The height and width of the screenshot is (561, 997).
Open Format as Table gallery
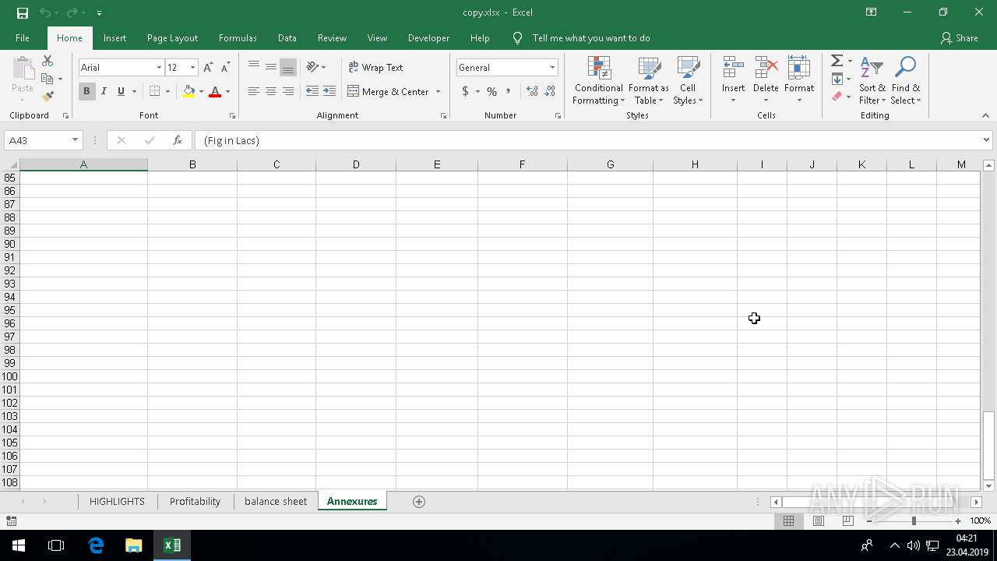(x=649, y=80)
